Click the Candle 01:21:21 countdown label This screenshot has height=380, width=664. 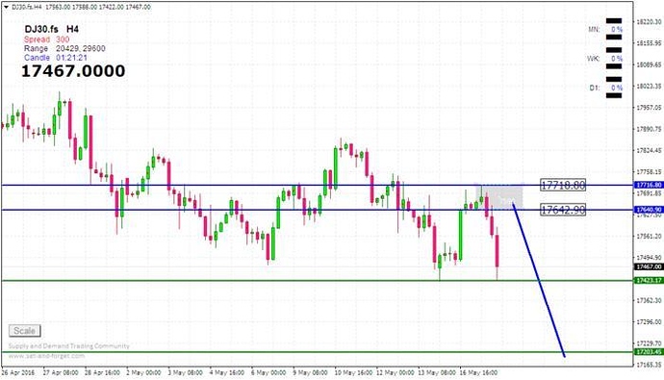click(x=56, y=58)
